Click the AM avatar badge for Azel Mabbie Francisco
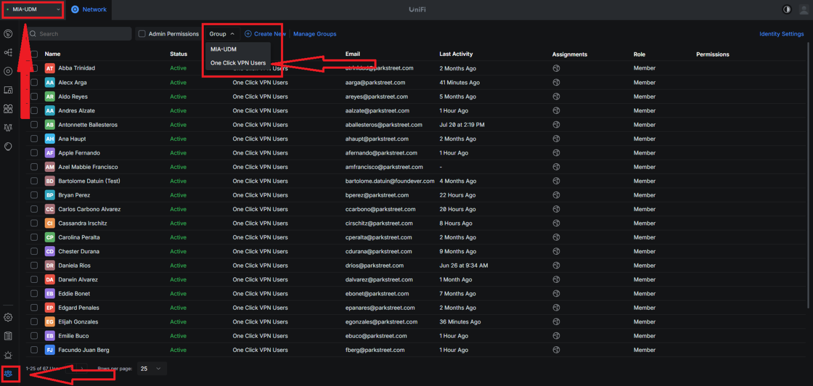This screenshot has height=386, width=813. [x=50, y=167]
